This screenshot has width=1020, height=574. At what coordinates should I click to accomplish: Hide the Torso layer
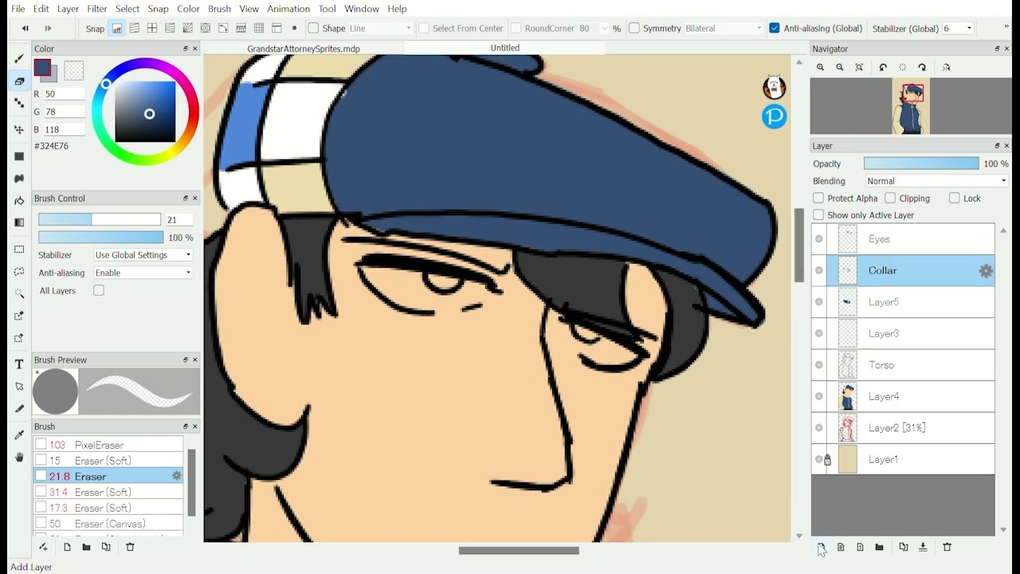pos(819,365)
